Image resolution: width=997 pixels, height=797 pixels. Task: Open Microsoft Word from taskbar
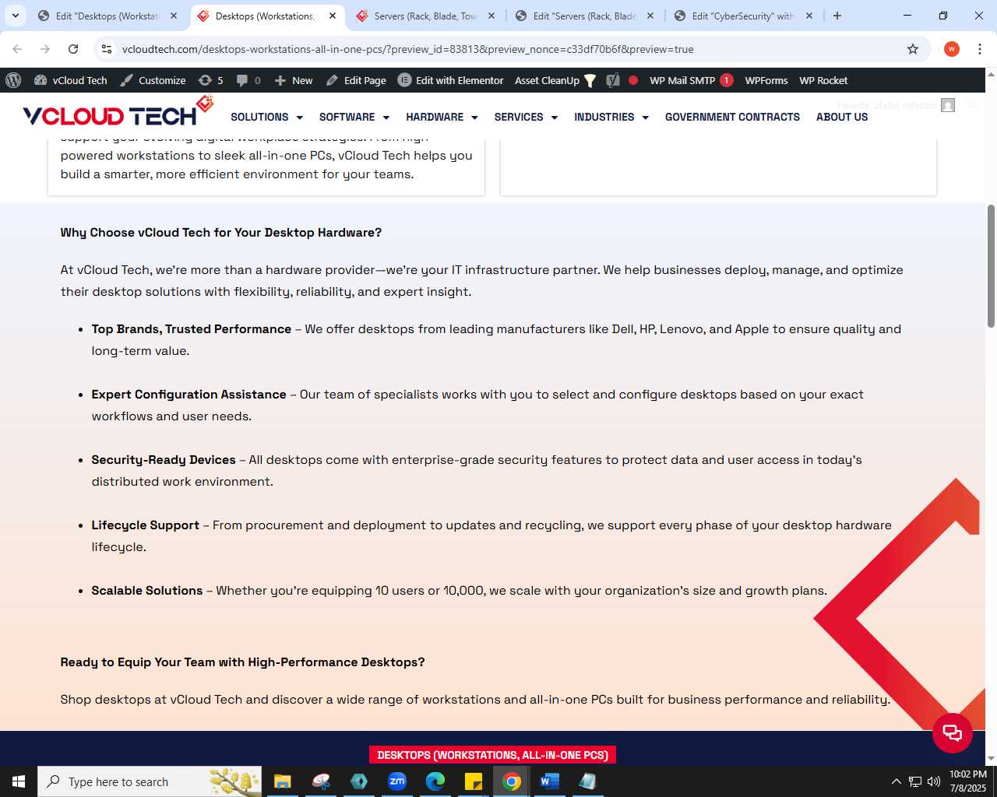pyautogui.click(x=549, y=781)
